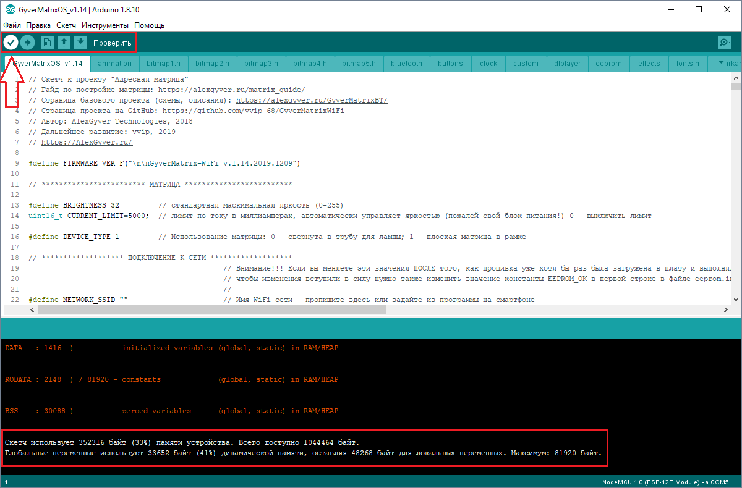Open a sketch with the up-arrow icon

pos(64,42)
